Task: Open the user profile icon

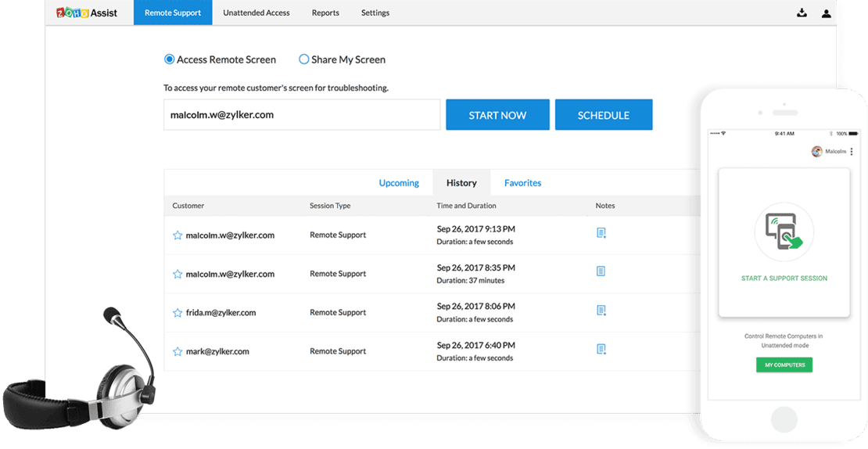Action: [x=826, y=13]
